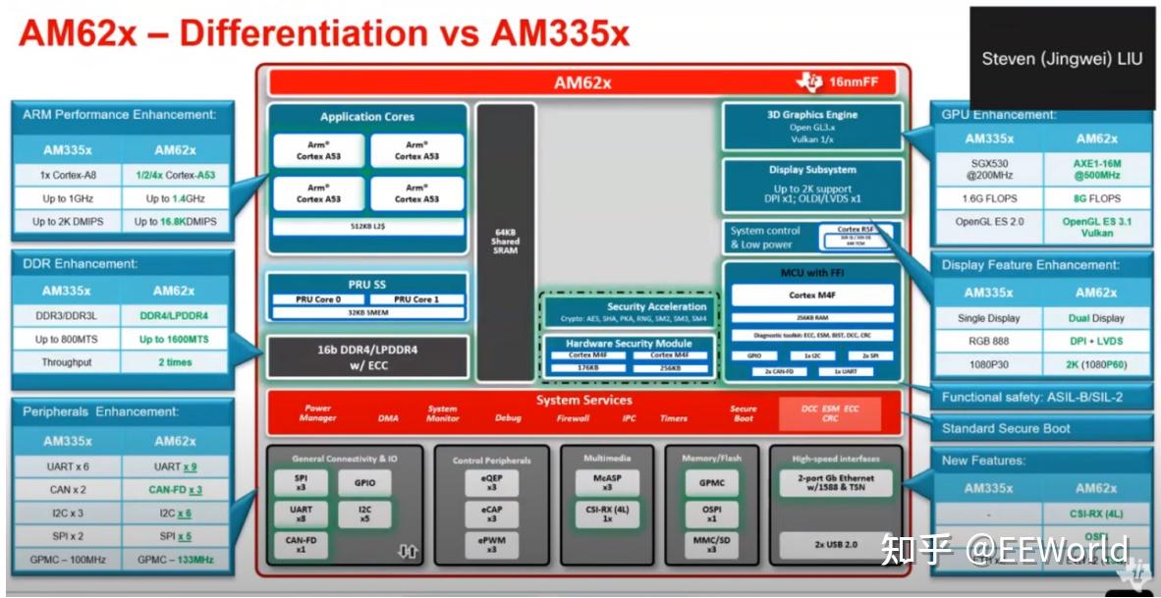This screenshot has width=1161, height=598.
Task: Click the Display Subsystem block
Action: point(811,186)
